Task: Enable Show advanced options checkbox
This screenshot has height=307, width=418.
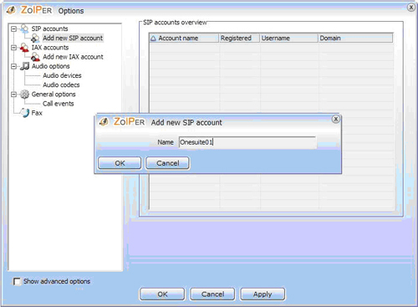Action: pos(17,281)
